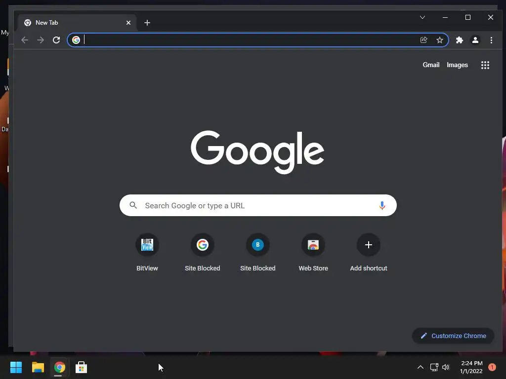The image size is (506, 379).
Task: Go forward using the forward arrow
Action: (x=41, y=40)
